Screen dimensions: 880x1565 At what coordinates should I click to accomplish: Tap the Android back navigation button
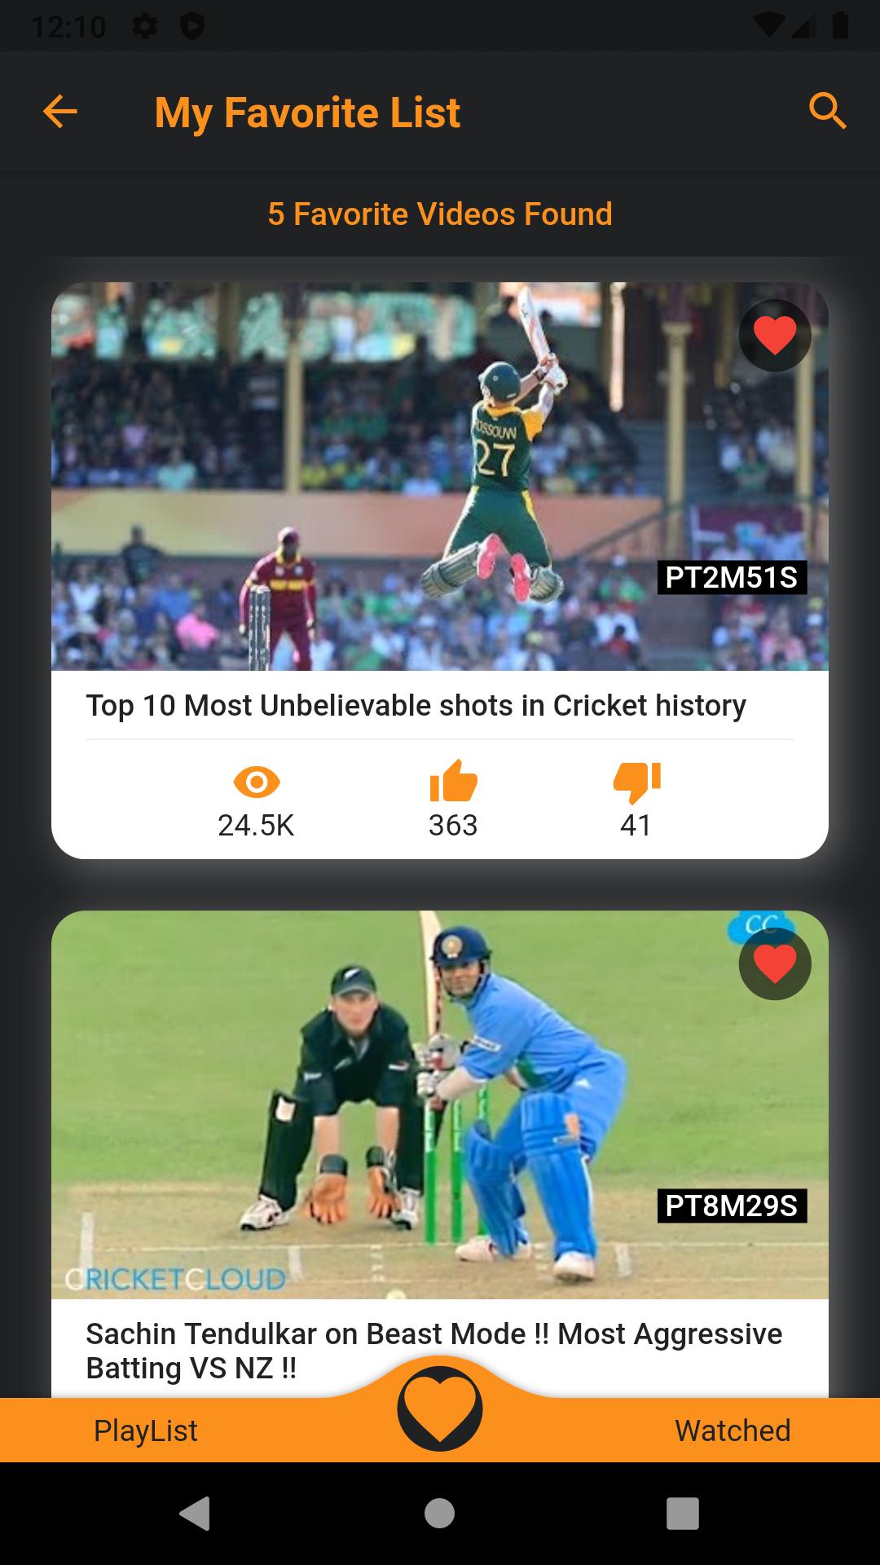tap(196, 1514)
